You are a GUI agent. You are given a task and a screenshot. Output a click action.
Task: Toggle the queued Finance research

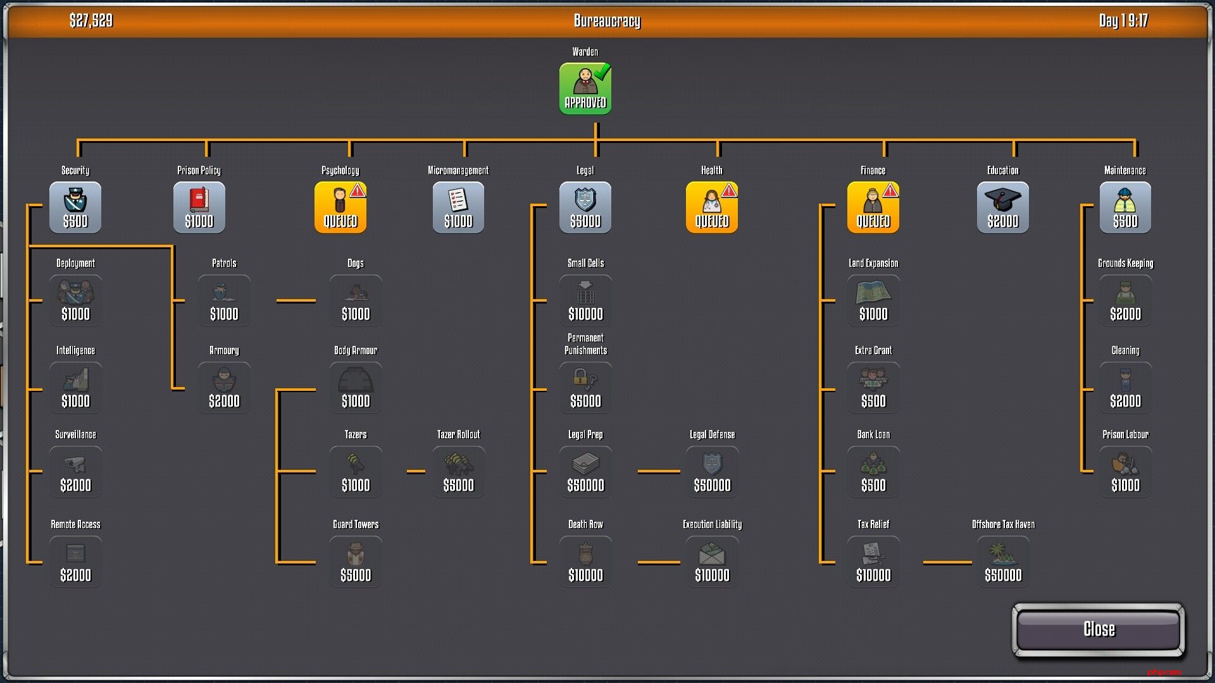pos(873,207)
